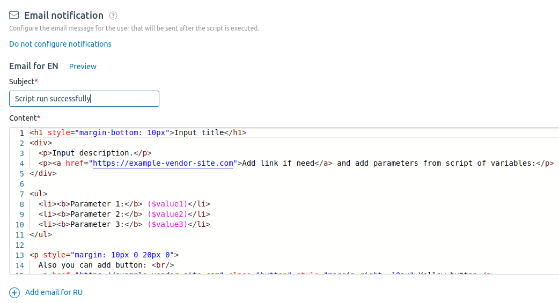Click the 'Email for EN' section heading
Image resolution: width=559 pixels, height=303 pixels.
pyautogui.click(x=34, y=66)
